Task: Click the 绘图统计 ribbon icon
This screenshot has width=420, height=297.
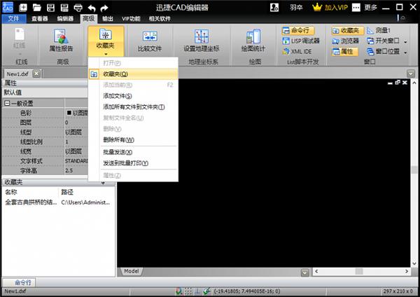Action: tap(253, 36)
